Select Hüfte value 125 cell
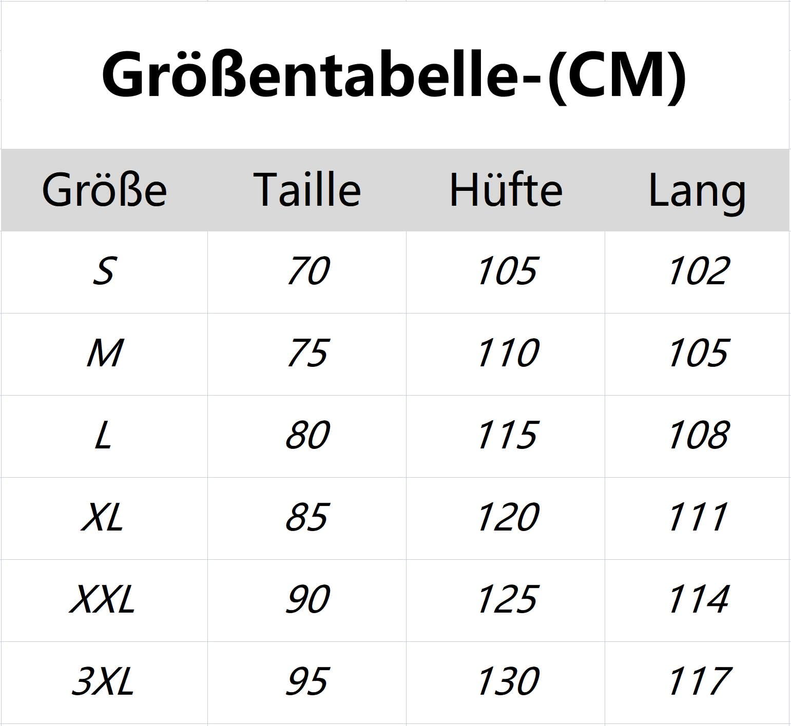 coord(506,600)
